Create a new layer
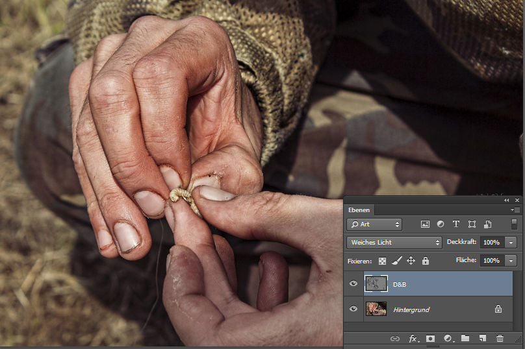The height and width of the screenshot is (349, 525). [483, 339]
